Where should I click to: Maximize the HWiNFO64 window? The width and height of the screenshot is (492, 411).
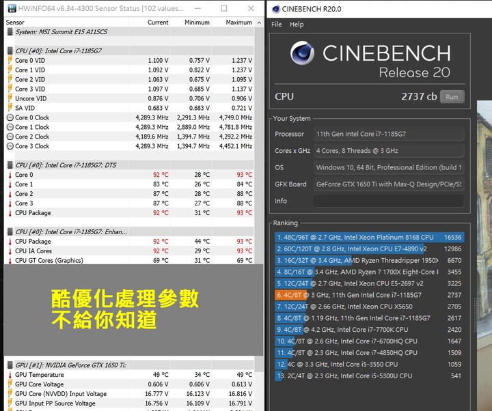224,8
